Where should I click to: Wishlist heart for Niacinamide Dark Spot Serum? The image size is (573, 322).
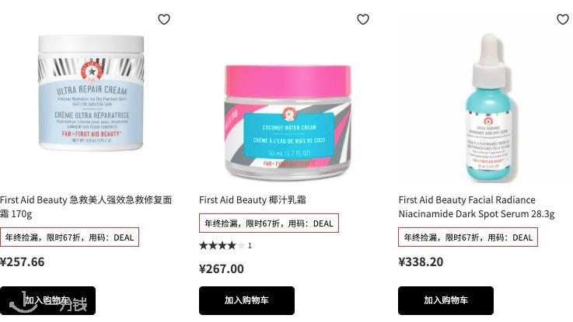click(562, 19)
